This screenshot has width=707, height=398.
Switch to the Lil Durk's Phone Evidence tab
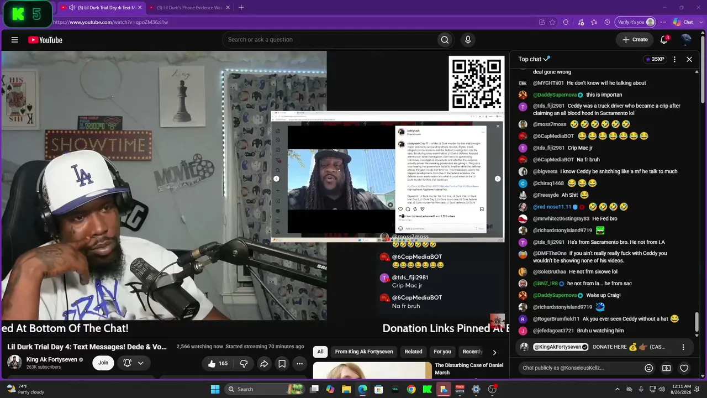click(189, 8)
